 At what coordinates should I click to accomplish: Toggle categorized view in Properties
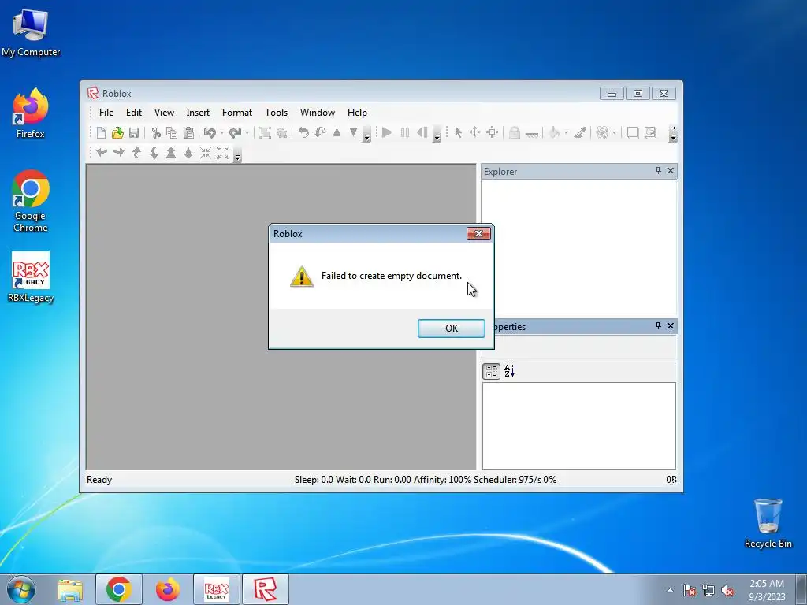tap(492, 371)
